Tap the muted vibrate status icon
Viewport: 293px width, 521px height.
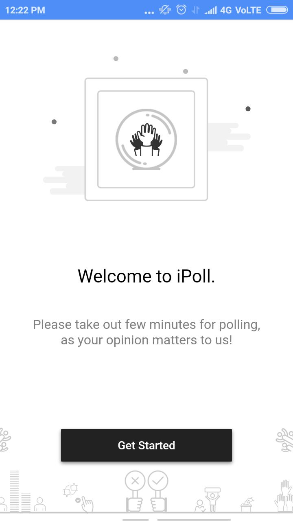165,10
